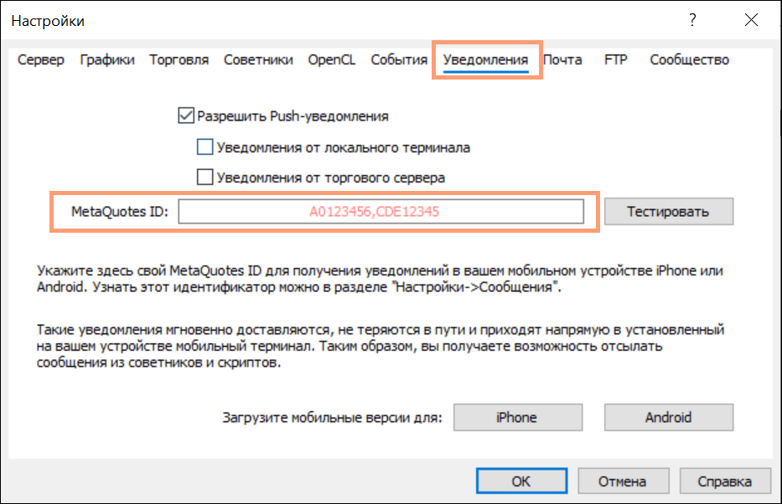782x504 pixels.
Task: Switch to the События tab
Action: click(399, 59)
